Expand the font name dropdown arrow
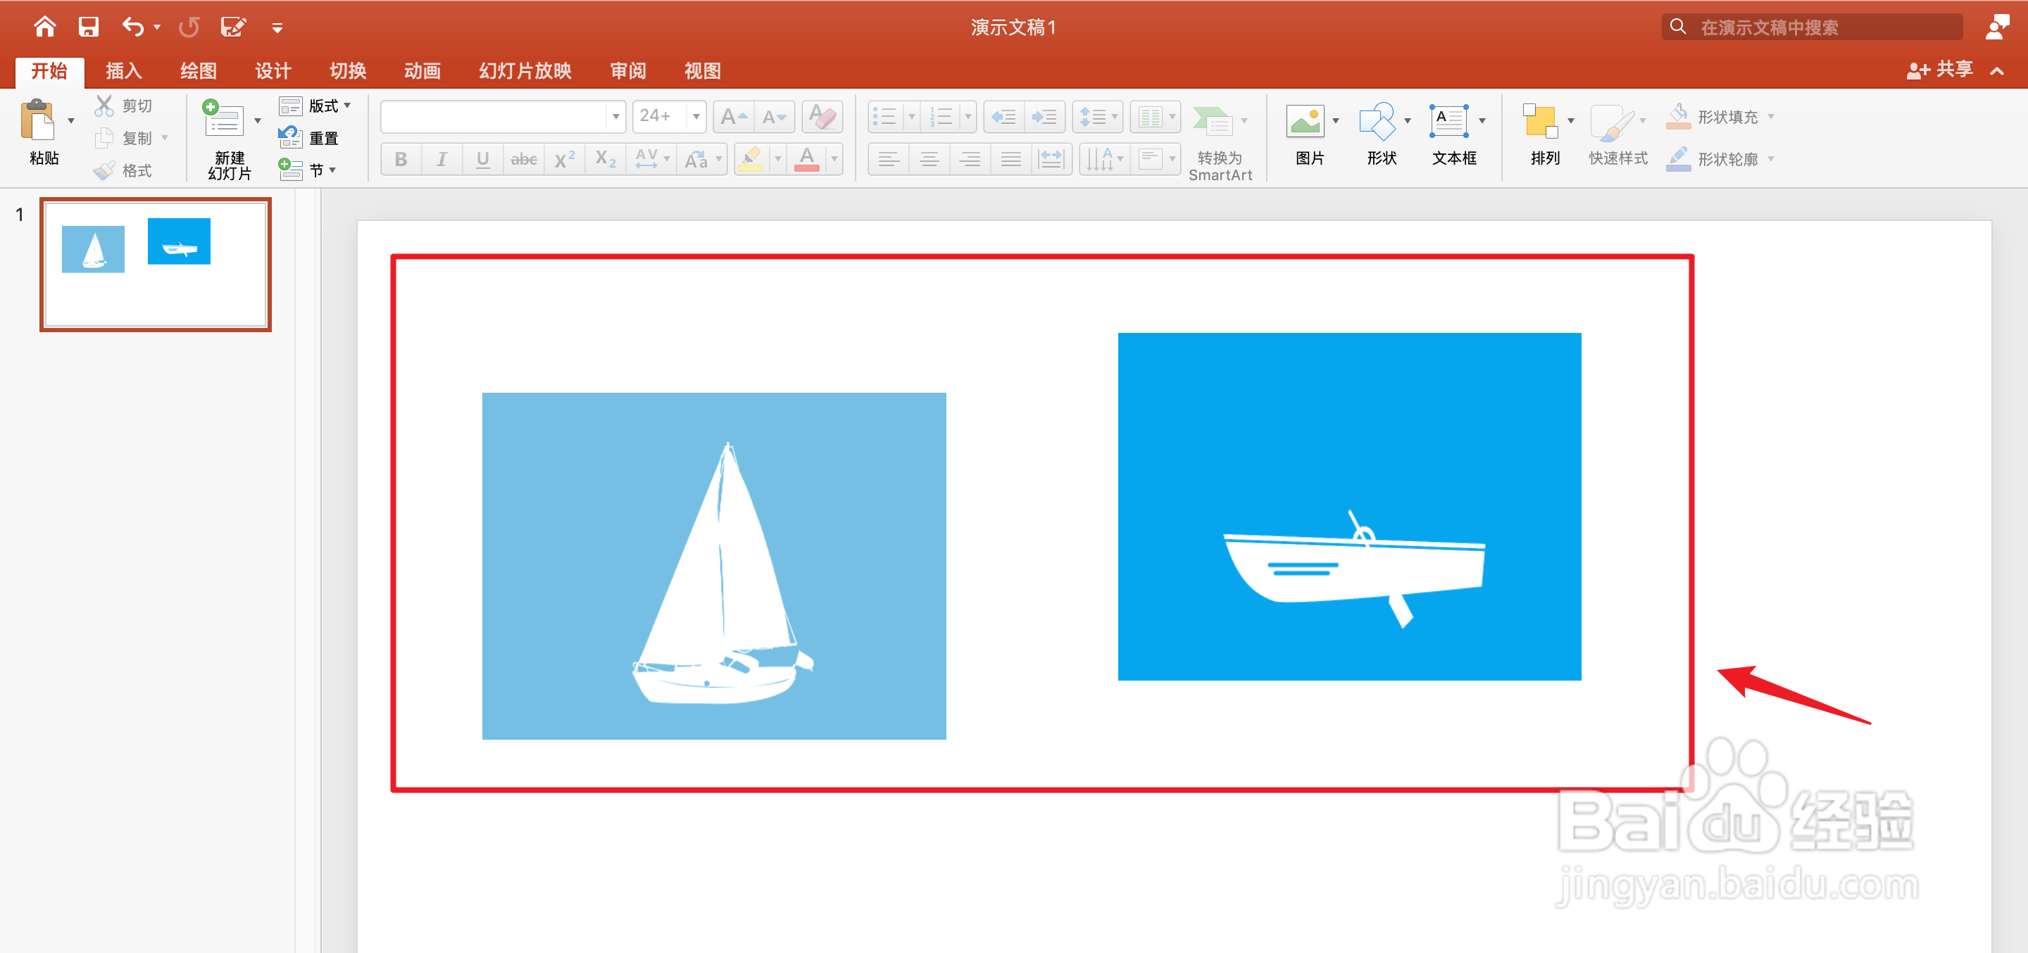The image size is (2028, 953). tap(615, 116)
